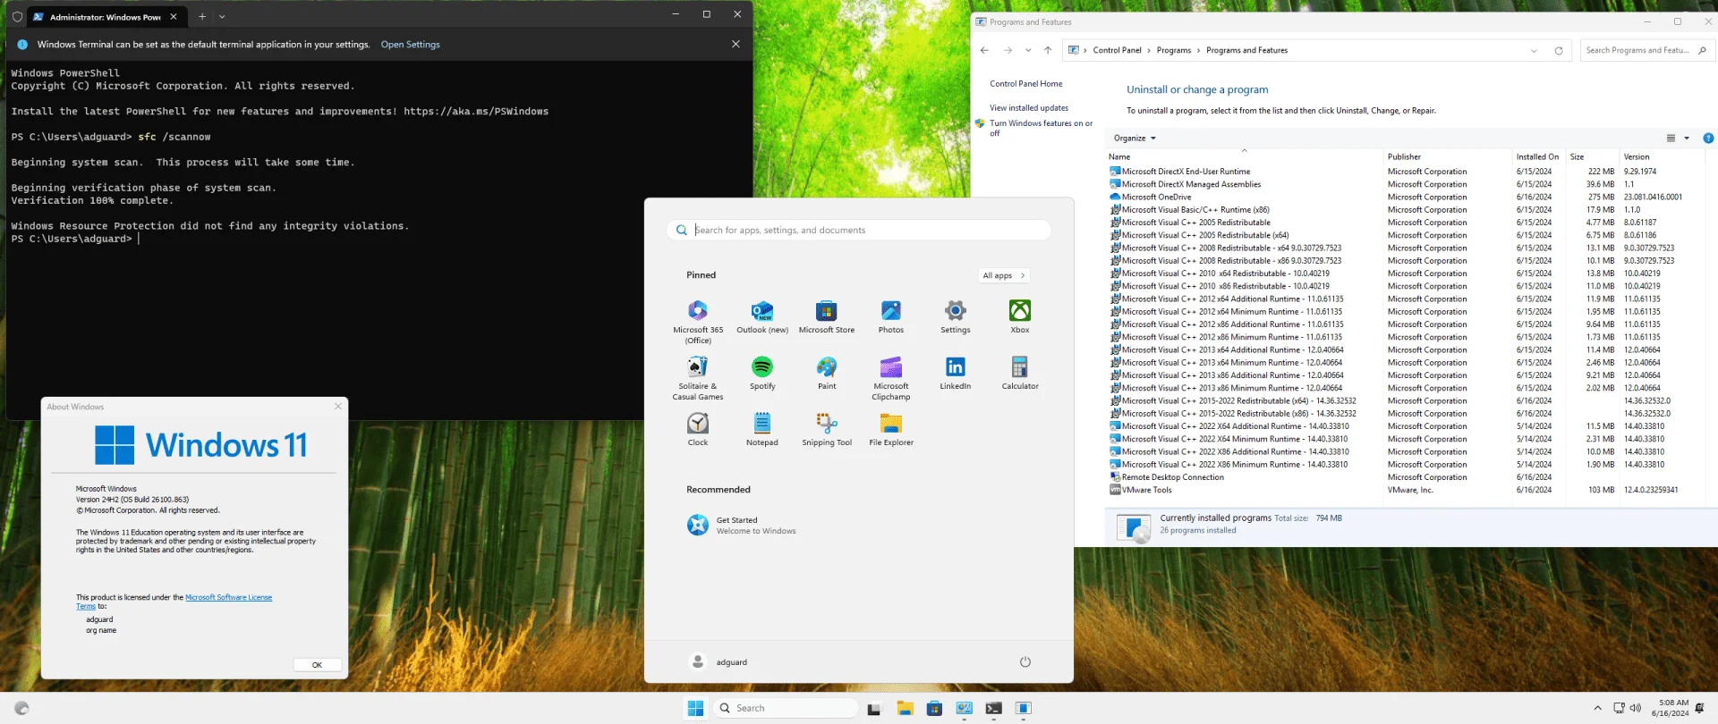Launch Notepad from Start menu
The image size is (1718, 724).
point(762,430)
